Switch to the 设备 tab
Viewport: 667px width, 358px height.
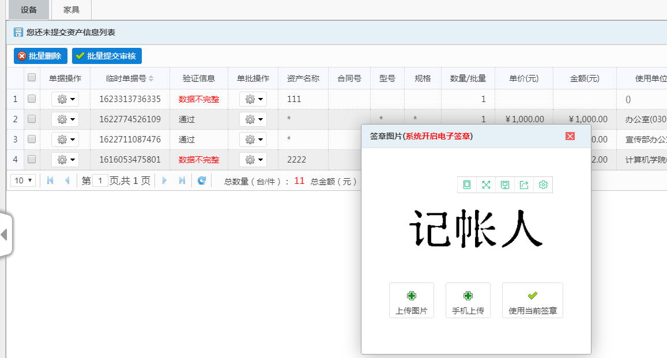(x=29, y=10)
